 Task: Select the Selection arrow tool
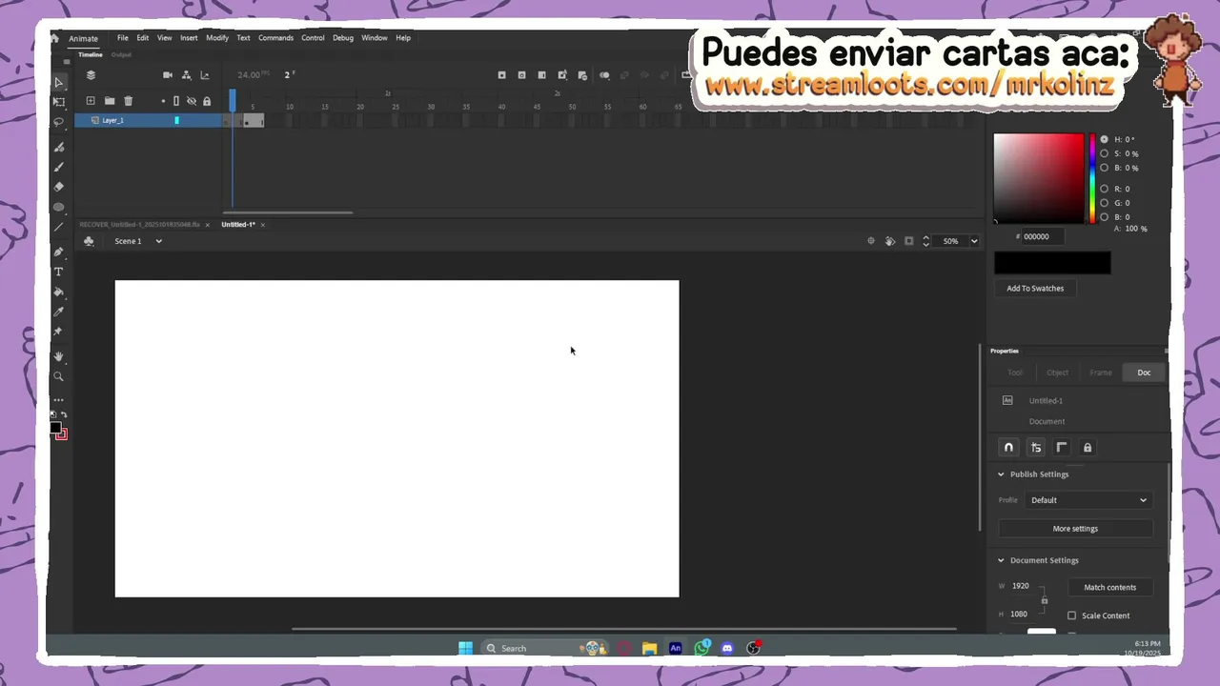pos(58,83)
